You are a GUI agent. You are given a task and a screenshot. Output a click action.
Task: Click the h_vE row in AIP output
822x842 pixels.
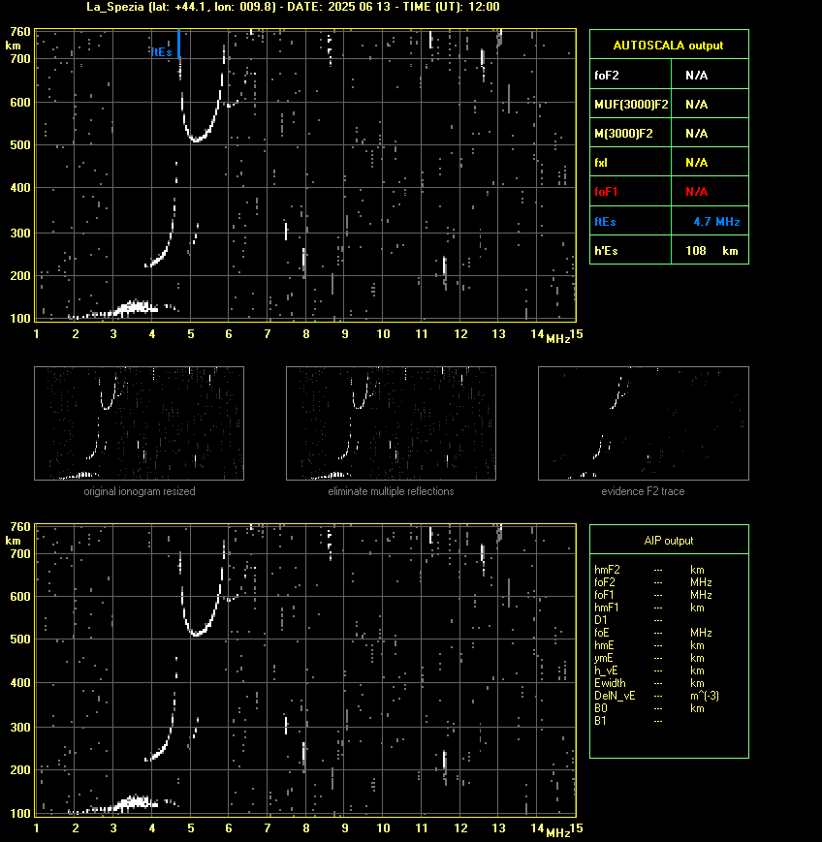[x=649, y=670]
